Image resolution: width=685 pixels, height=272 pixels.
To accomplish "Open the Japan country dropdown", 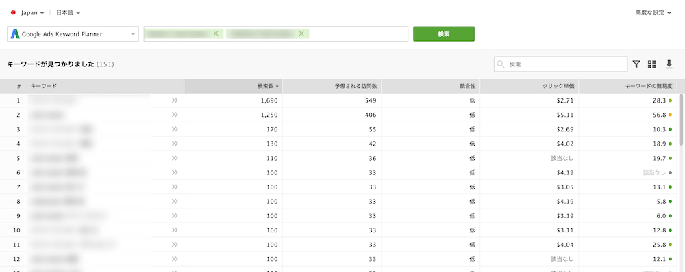I will pos(27,12).
